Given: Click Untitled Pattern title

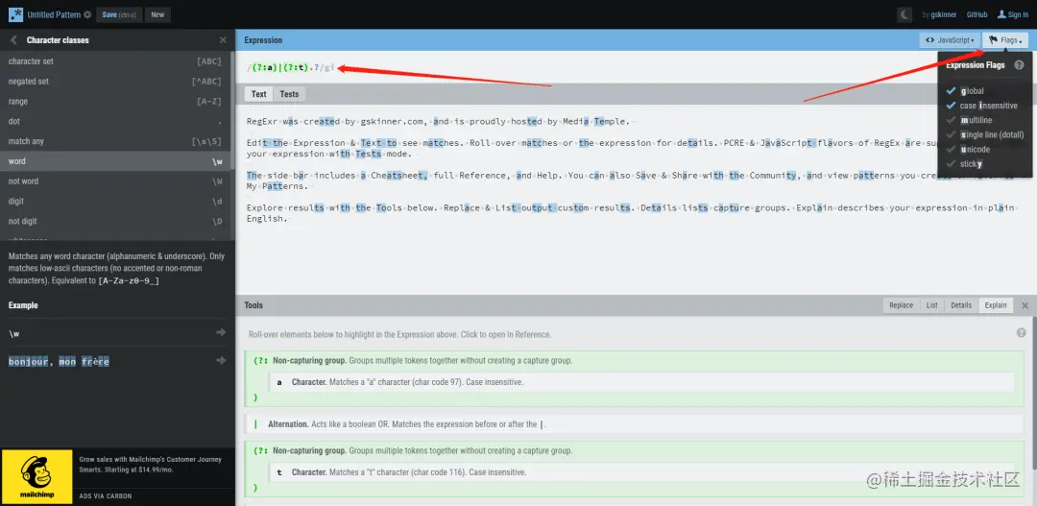Looking at the screenshot, I should tap(54, 14).
